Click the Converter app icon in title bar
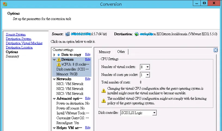This screenshot has width=222, height=131. (5, 4)
